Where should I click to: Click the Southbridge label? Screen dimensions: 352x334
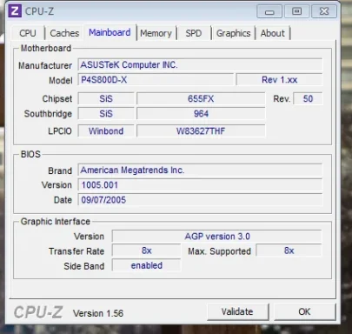pos(48,114)
